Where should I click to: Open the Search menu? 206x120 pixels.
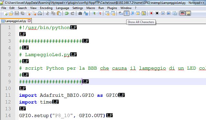click(22, 8)
